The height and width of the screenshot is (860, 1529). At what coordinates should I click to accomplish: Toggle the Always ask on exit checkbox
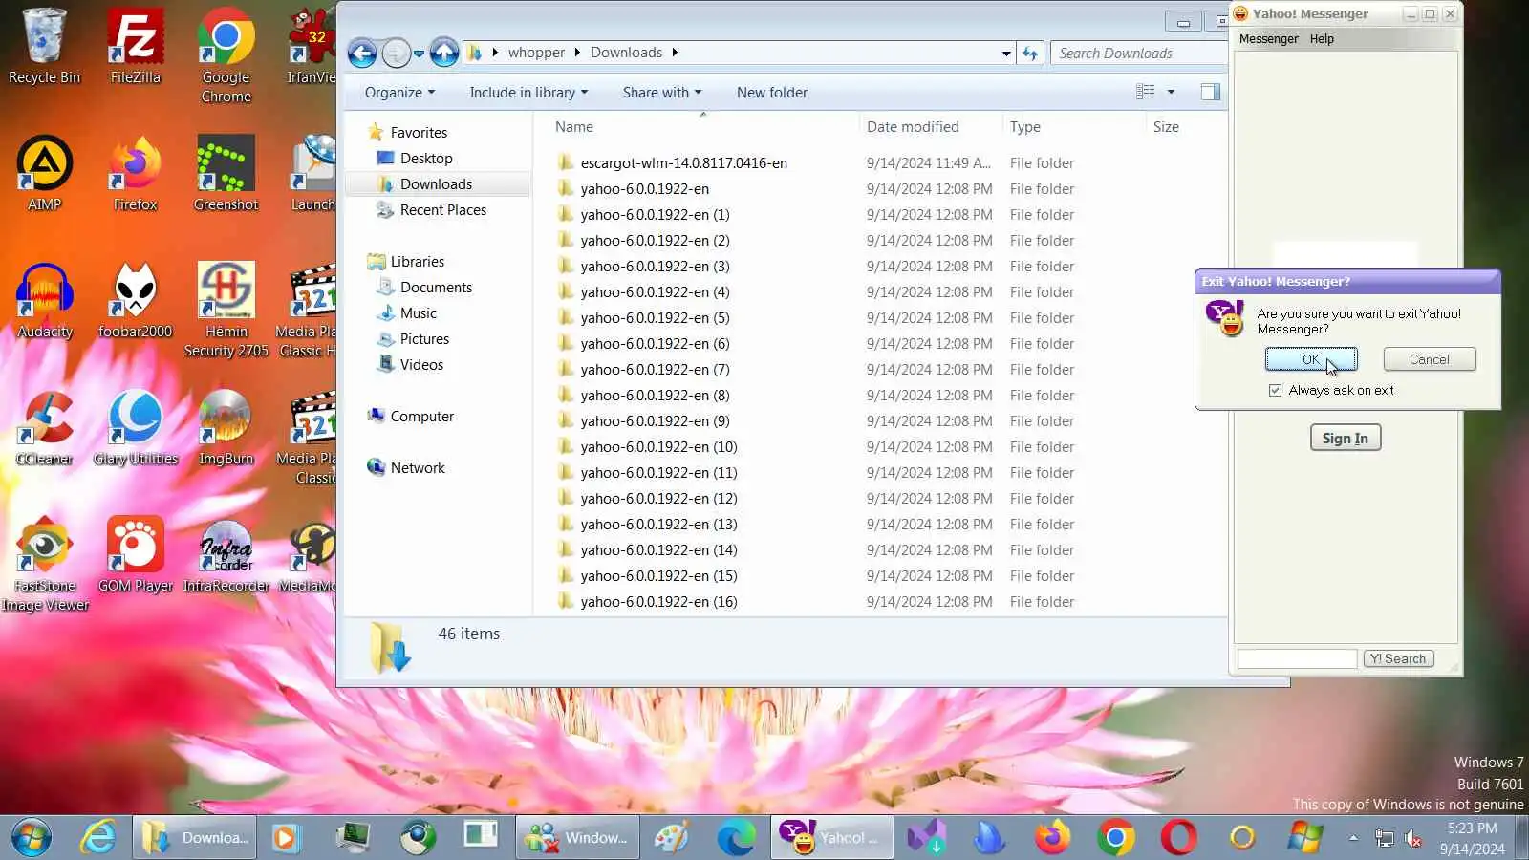pos(1275,390)
